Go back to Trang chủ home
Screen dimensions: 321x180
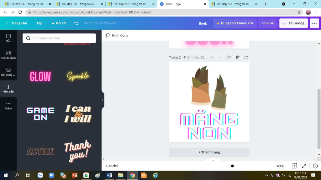pos(16,23)
